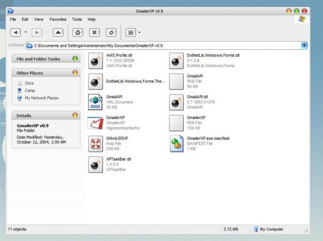Click the Home toolbar icon
The image size is (323, 241).
(78, 32)
